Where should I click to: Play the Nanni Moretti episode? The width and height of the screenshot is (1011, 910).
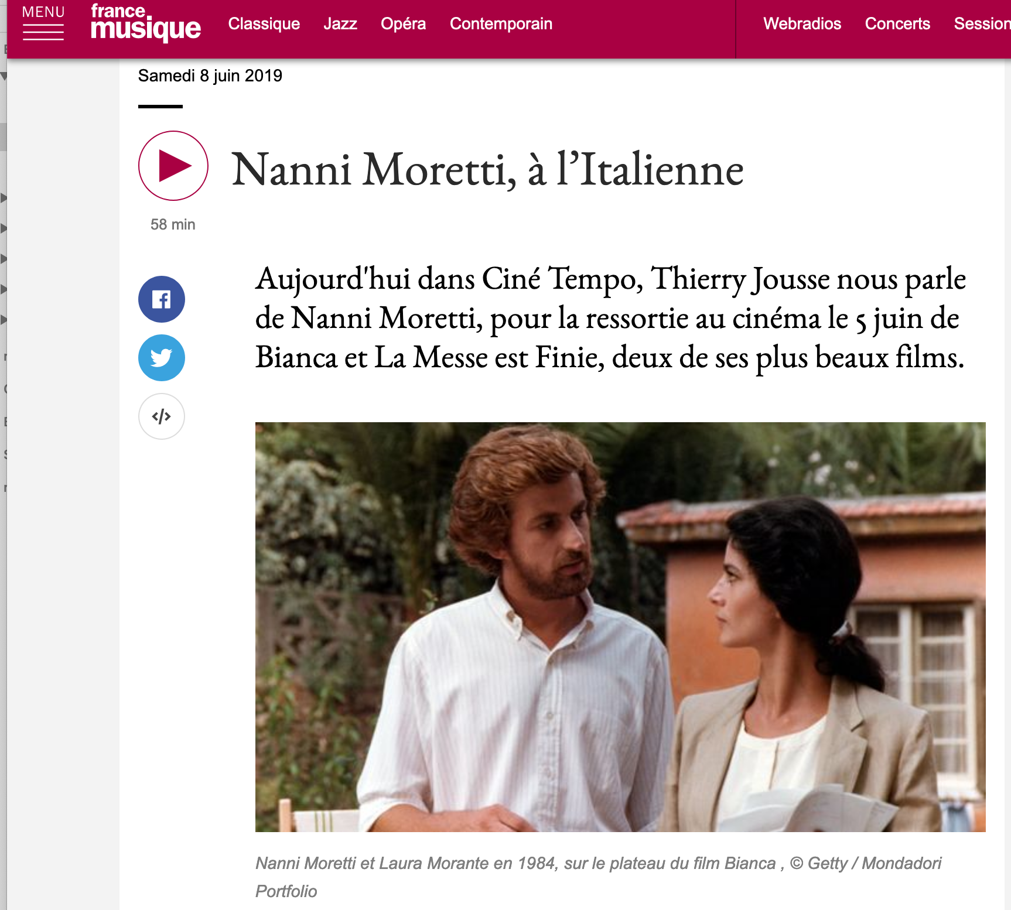click(173, 166)
